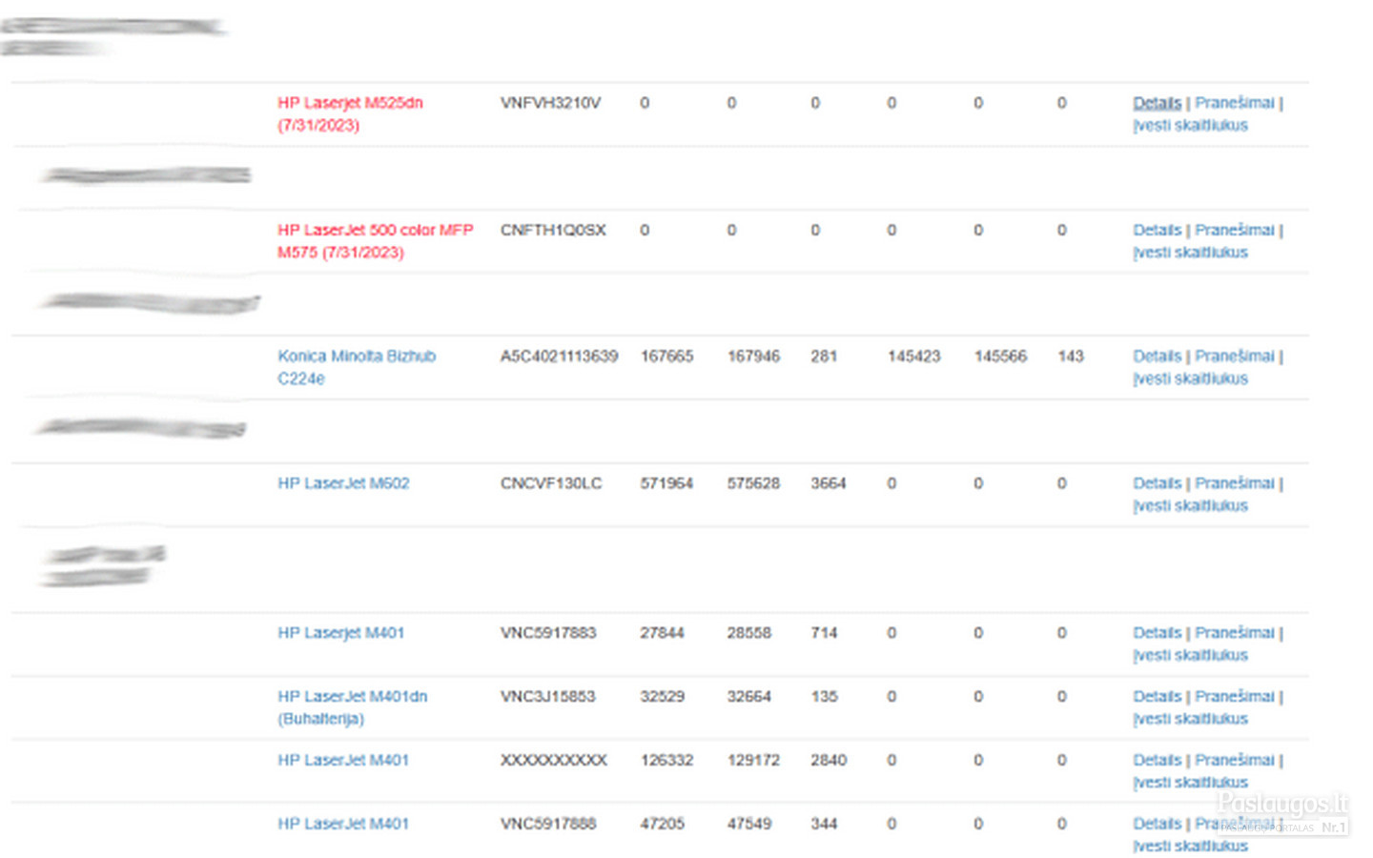The image size is (1373, 858).
Task: Open the HP LaserJet M602 device link
Action: pyautogui.click(x=343, y=483)
